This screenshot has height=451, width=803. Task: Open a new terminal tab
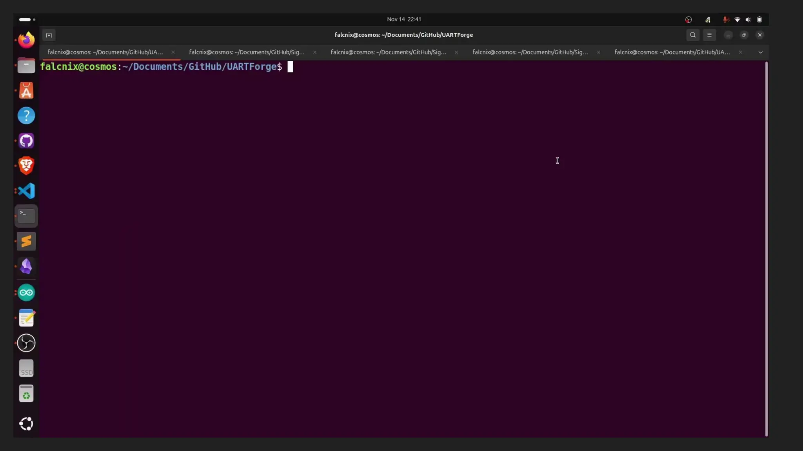pos(49,35)
